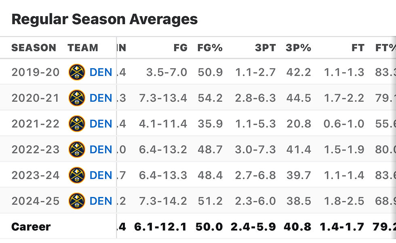
Task: Open the DEN team link for 2020-21
Action: pos(101,98)
